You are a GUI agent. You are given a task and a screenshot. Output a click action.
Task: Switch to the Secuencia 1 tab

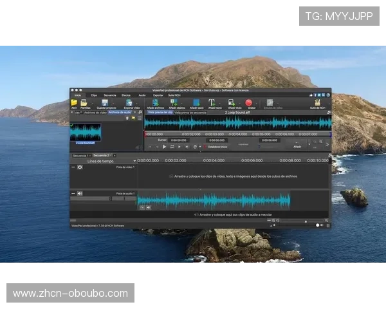pos(80,155)
